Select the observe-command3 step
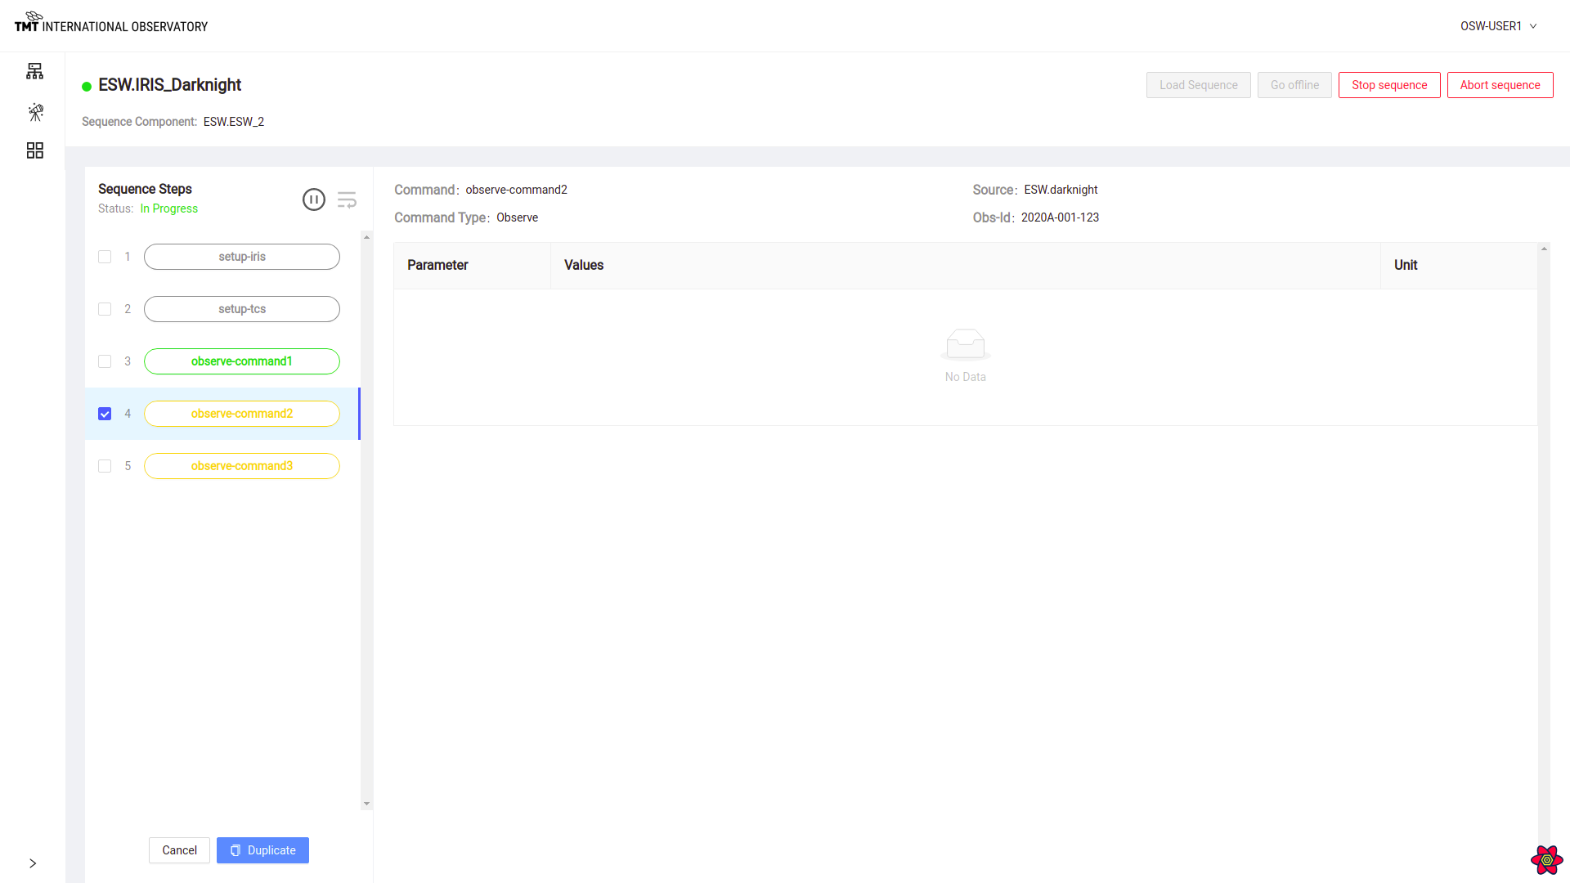 [242, 466]
